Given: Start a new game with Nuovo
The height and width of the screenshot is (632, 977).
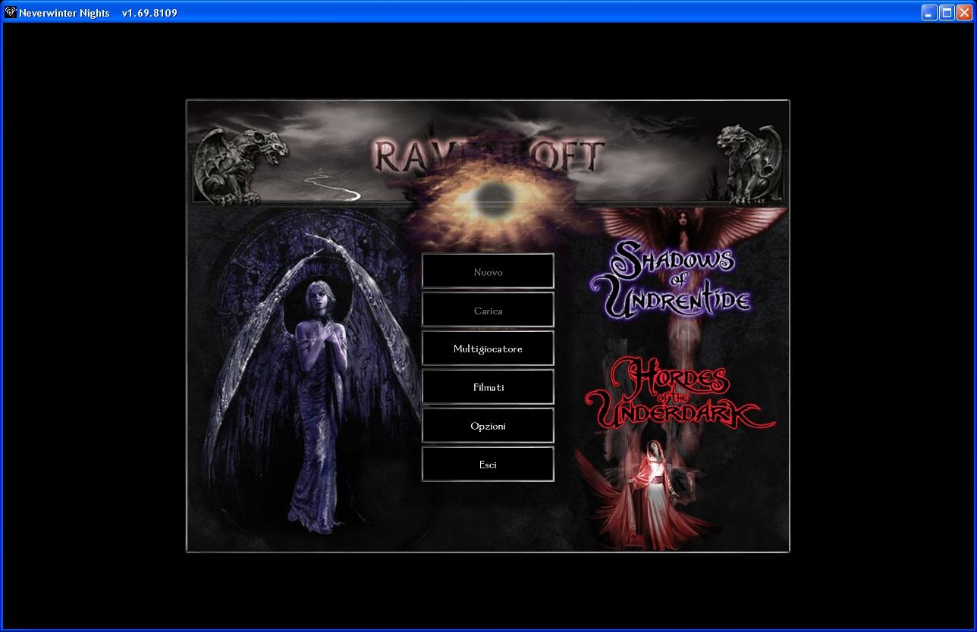Looking at the screenshot, I should pyautogui.click(x=488, y=272).
